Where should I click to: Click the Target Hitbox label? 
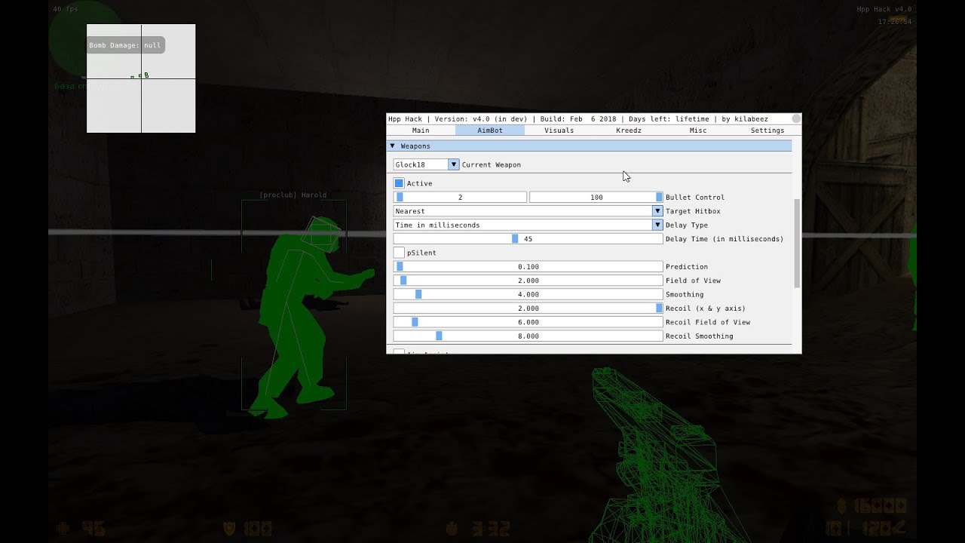click(x=693, y=211)
